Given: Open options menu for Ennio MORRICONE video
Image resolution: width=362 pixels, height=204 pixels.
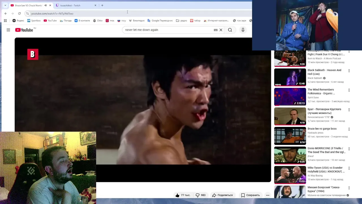Looking at the screenshot, I should click(x=349, y=149).
